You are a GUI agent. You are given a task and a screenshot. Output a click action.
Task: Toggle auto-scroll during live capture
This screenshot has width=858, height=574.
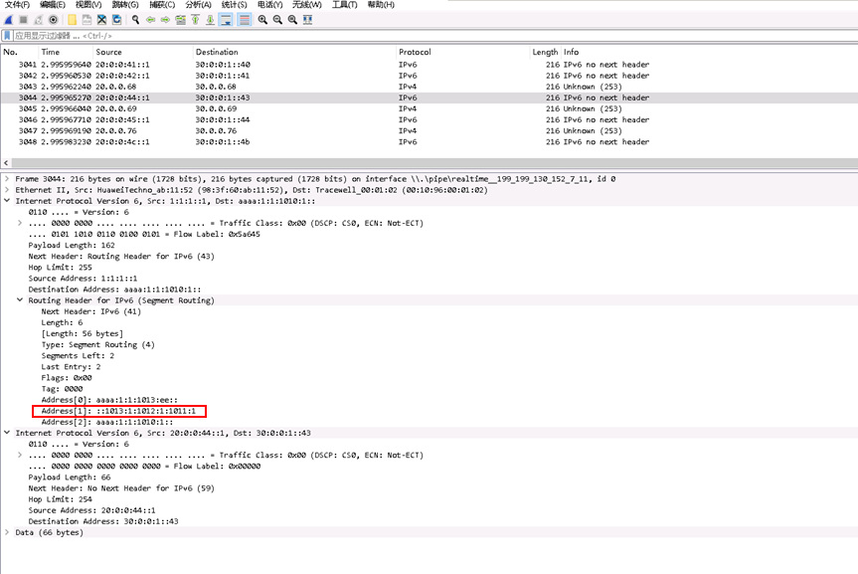click(x=227, y=20)
